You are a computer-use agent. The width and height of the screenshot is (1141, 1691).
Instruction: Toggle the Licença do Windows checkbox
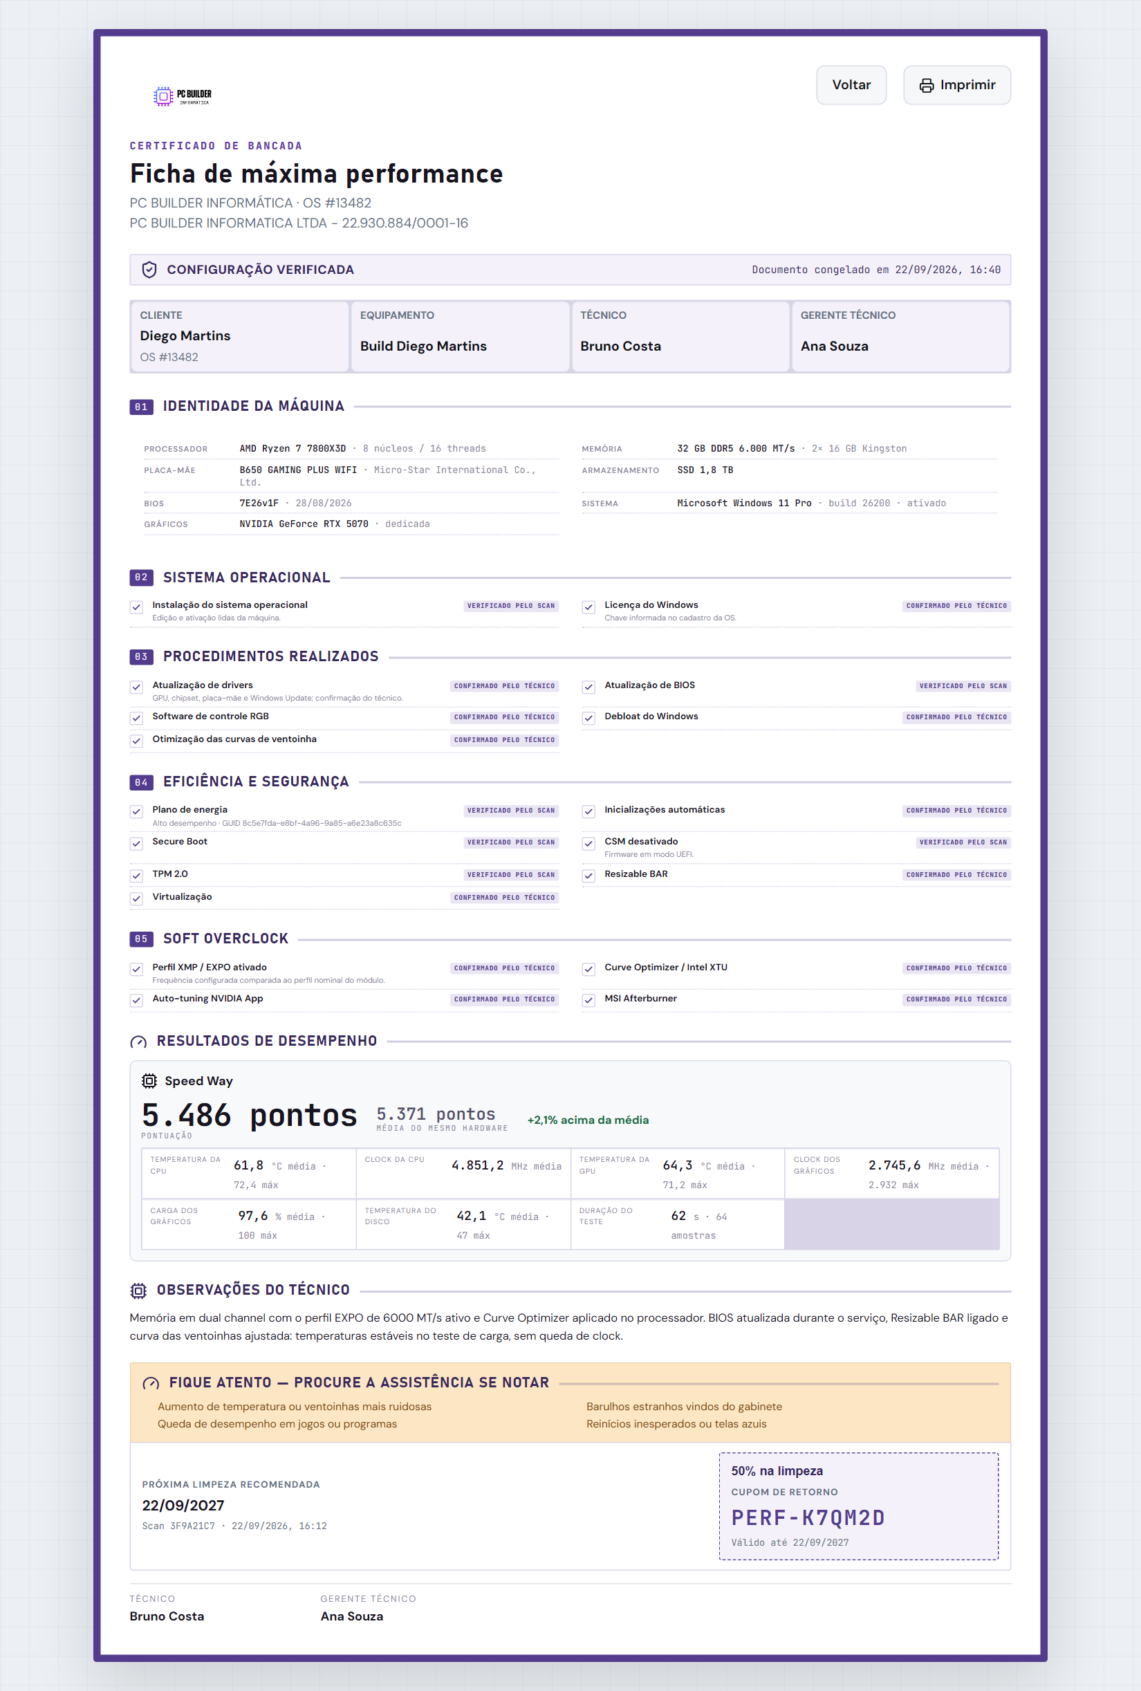click(x=588, y=607)
